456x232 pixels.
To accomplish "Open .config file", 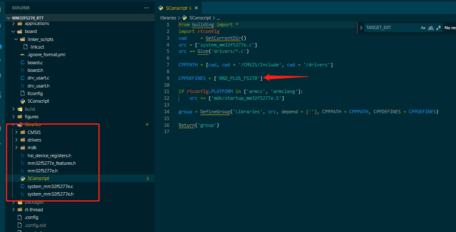I will click(31, 218).
